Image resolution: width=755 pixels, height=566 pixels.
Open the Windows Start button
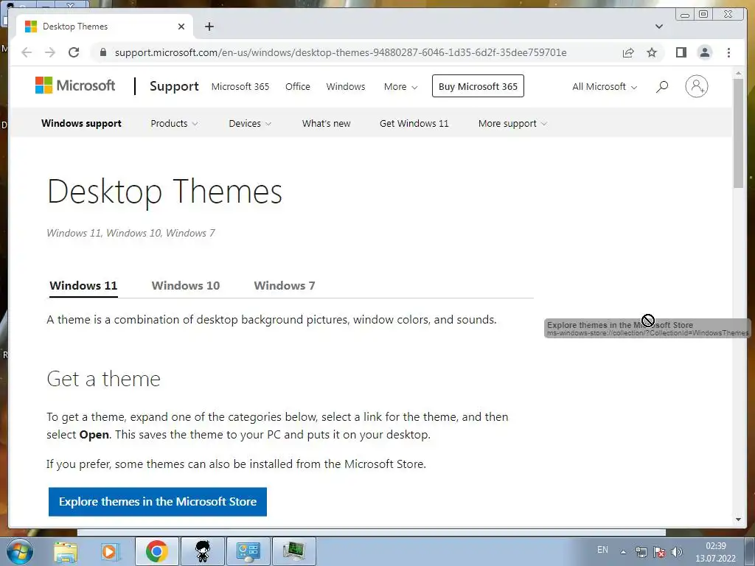20,551
